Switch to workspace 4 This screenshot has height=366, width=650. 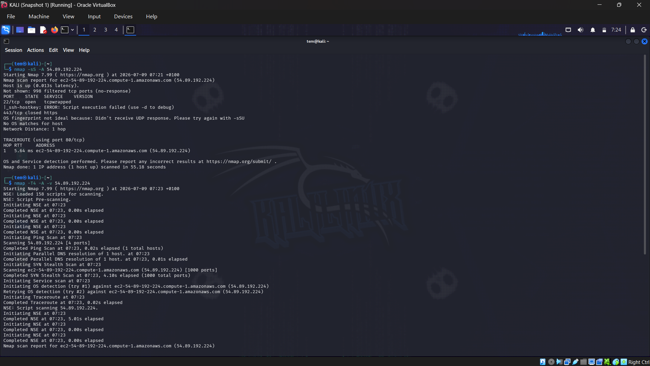pos(116,30)
